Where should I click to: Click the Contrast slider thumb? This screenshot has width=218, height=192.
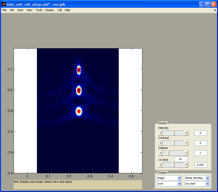point(173,143)
